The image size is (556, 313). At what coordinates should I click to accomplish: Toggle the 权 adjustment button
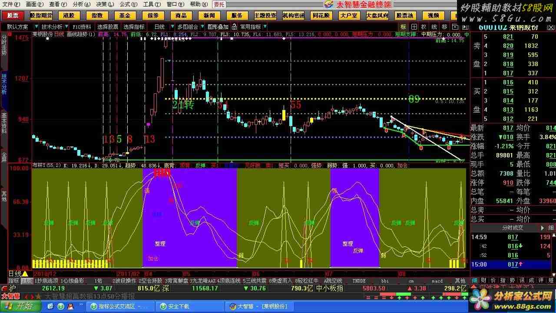point(424,27)
